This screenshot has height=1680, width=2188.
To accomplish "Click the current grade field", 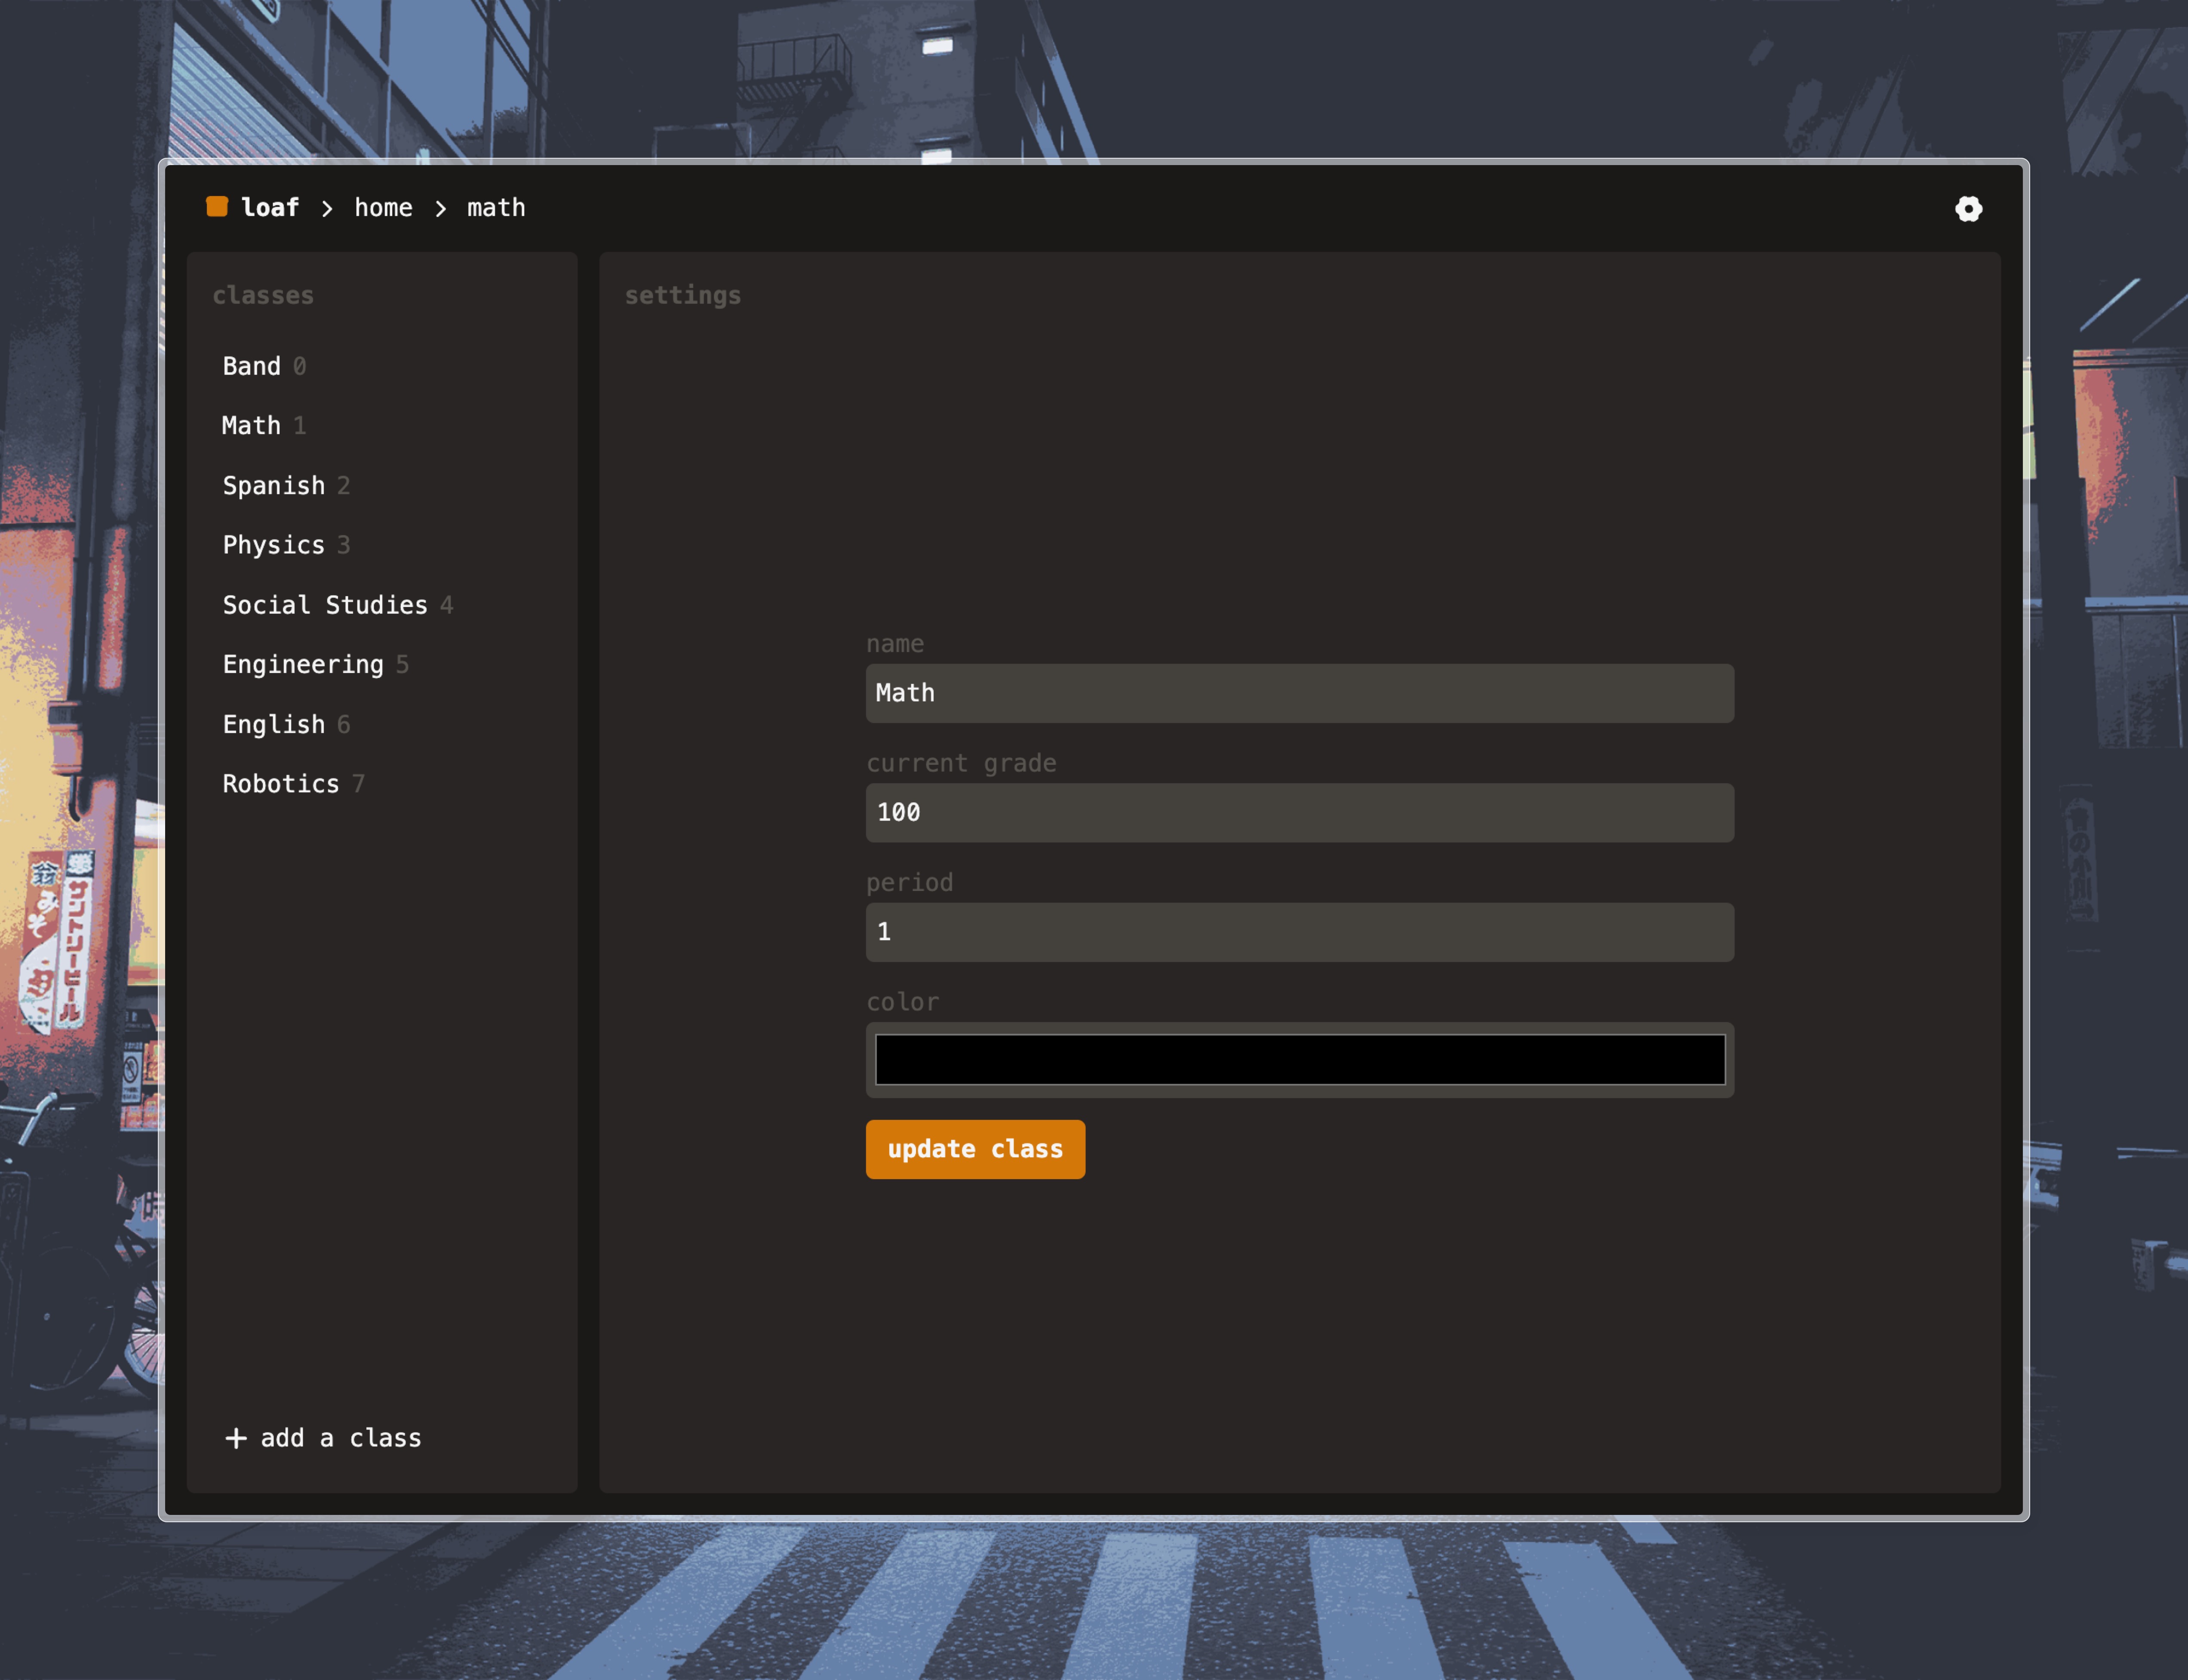I will click(x=1300, y=813).
